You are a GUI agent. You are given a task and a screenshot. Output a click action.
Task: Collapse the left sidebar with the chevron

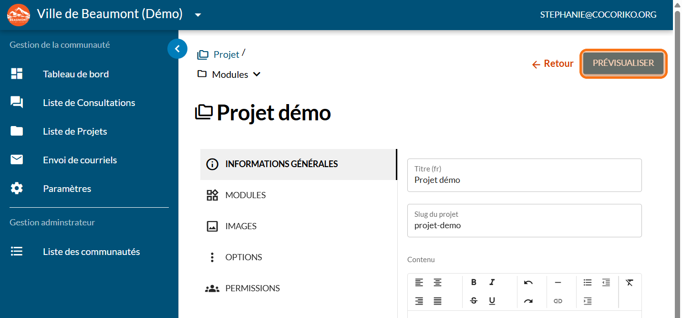pyautogui.click(x=177, y=48)
